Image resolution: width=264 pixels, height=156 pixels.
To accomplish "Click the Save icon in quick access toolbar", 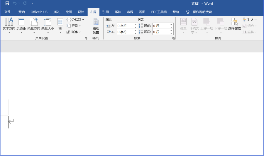I will click(7, 3).
